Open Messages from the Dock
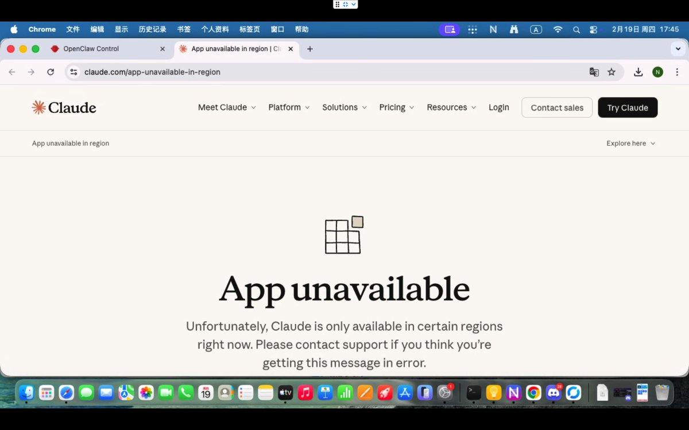 pos(86,392)
